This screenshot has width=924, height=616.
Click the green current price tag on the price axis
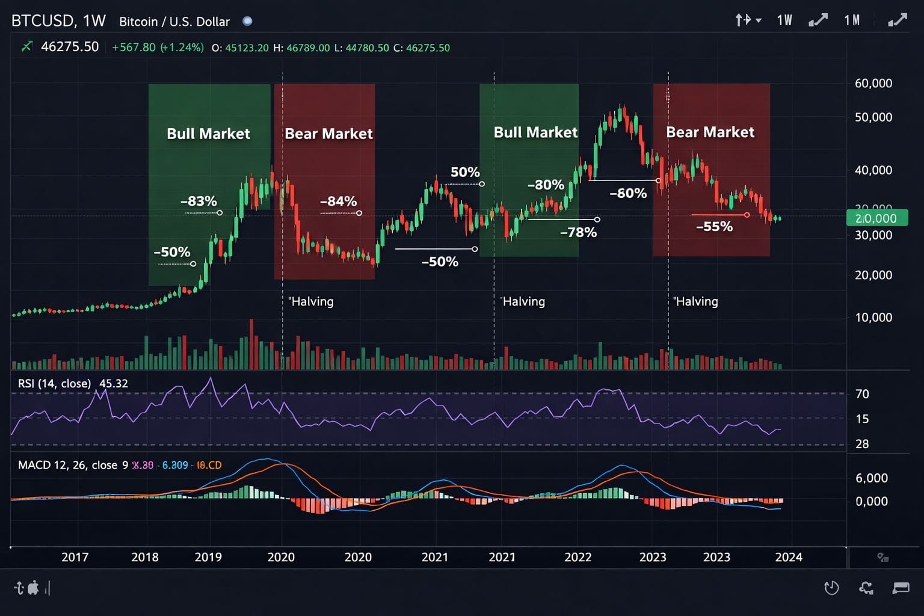pyautogui.click(x=876, y=218)
